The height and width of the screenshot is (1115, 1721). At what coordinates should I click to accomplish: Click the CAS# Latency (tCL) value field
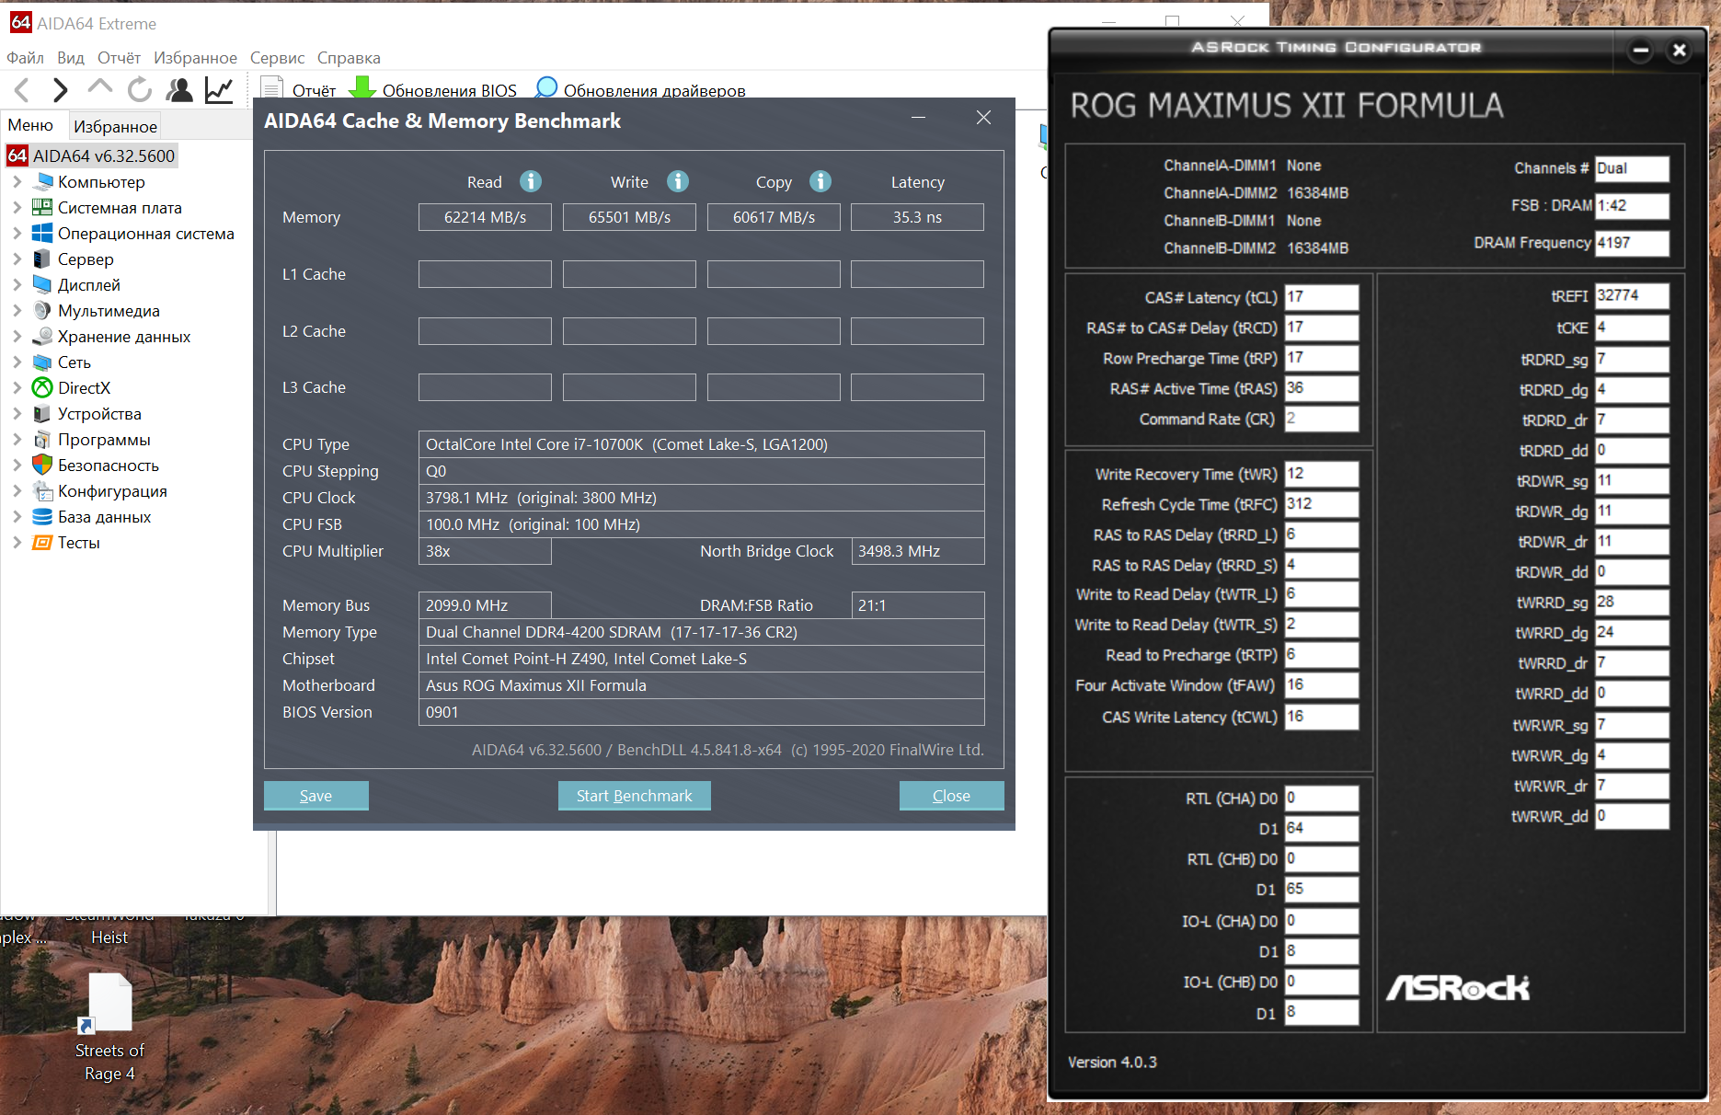pos(1321,297)
